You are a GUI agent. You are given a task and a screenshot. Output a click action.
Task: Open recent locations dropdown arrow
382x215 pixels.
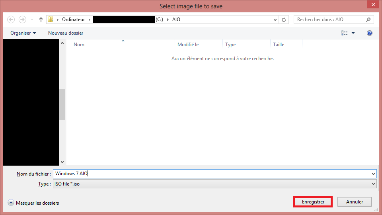pos(32,20)
